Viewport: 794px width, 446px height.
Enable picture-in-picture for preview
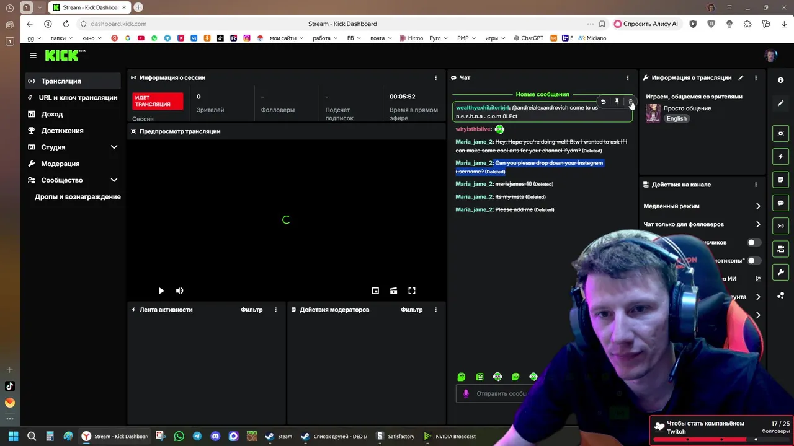point(375,291)
